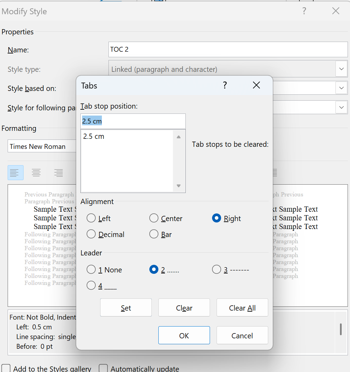Click the Clear button
Screen dimensions: 350x372
184,307
